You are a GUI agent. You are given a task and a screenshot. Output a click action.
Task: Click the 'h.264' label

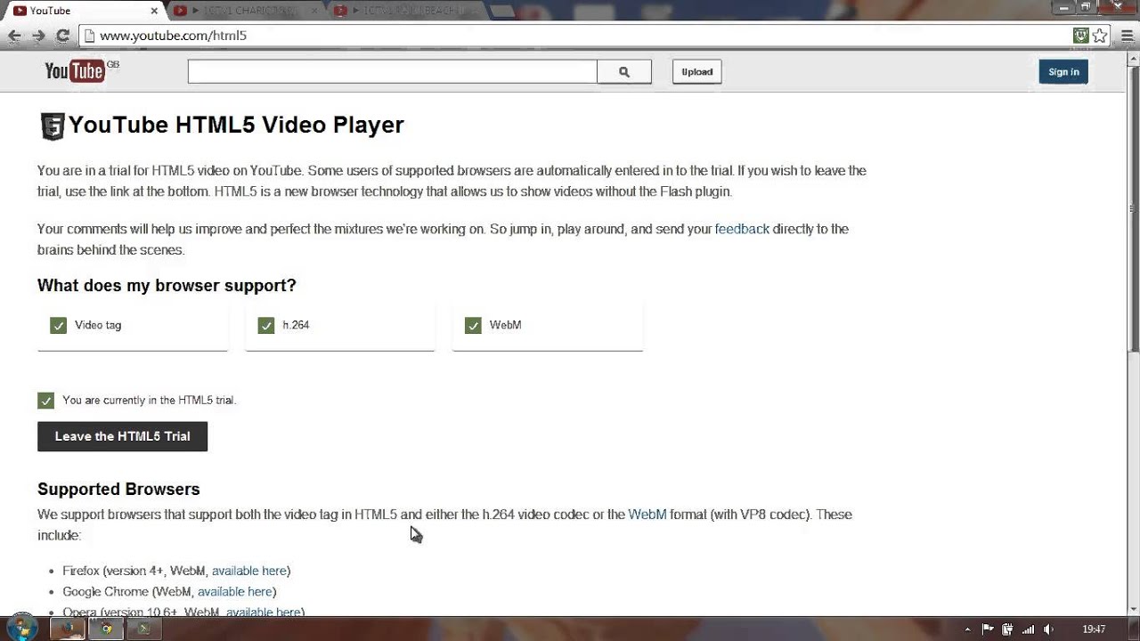296,325
